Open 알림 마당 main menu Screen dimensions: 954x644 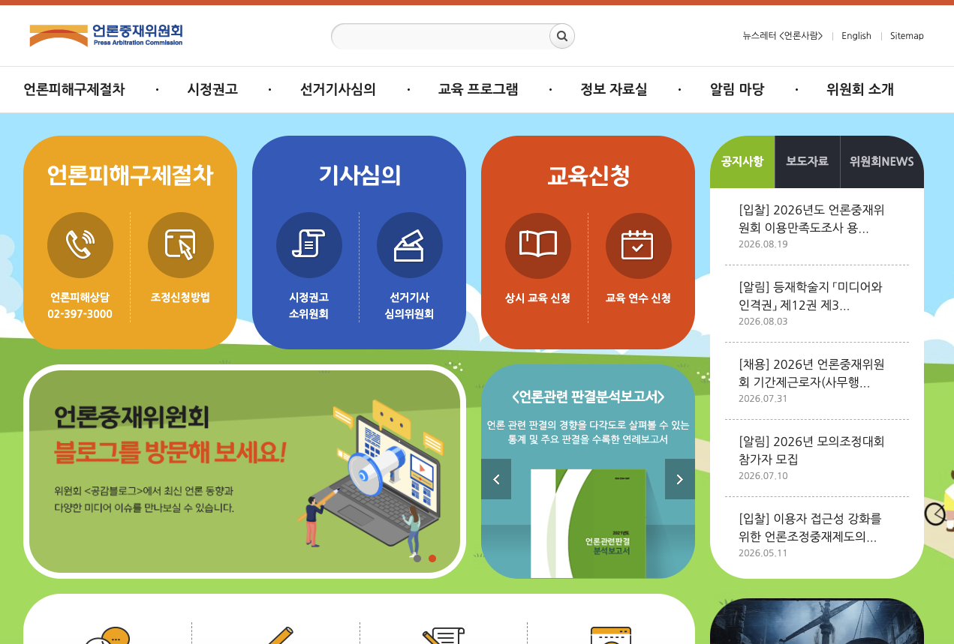pos(737,89)
